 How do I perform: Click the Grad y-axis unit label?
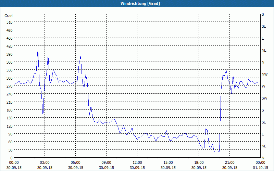pos(9,16)
